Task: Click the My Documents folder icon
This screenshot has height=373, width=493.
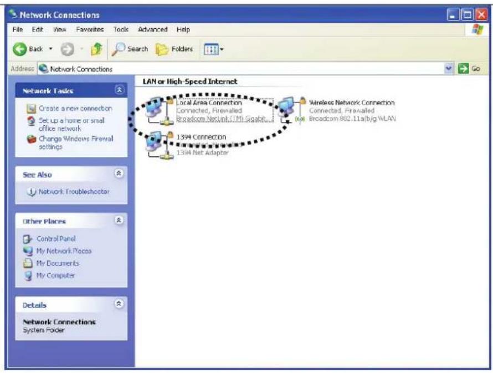Action: click(28, 263)
